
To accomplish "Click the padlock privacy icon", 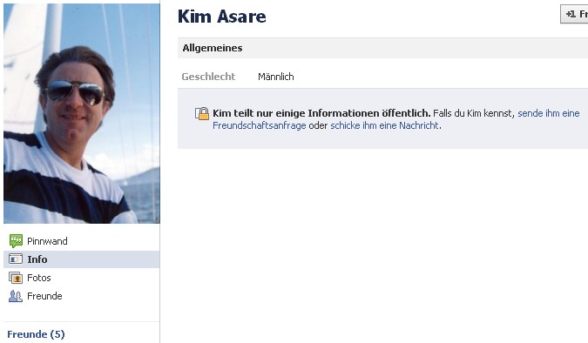I will point(202,113).
